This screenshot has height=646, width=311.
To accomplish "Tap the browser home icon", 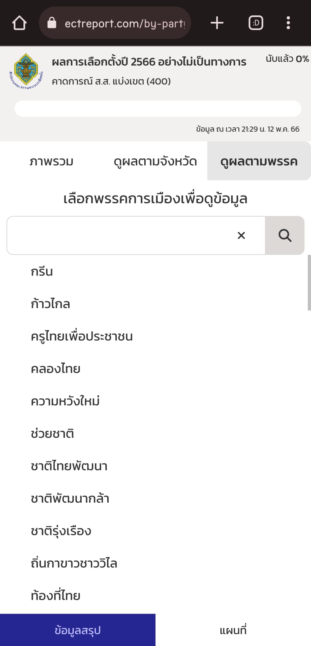I will point(19,23).
